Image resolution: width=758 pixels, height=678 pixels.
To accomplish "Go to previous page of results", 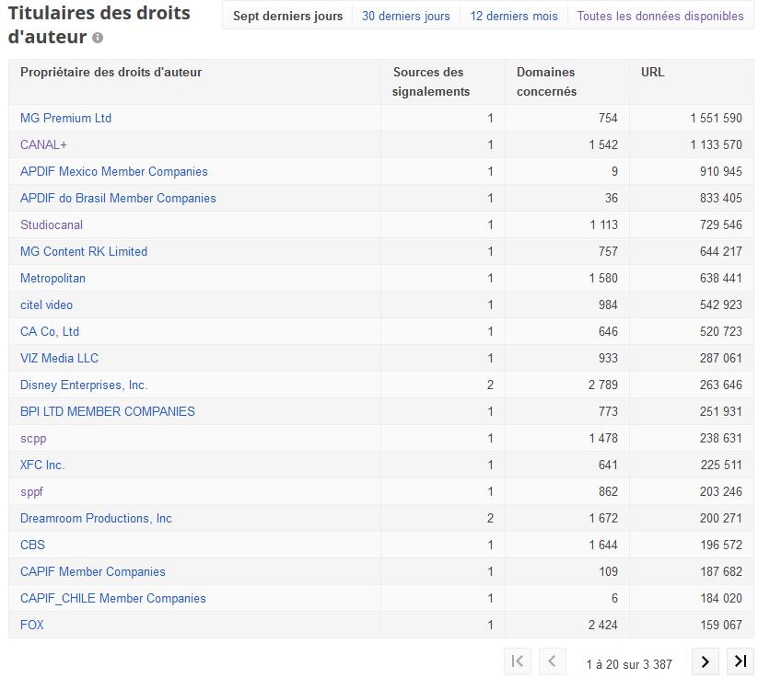I will pyautogui.click(x=552, y=661).
